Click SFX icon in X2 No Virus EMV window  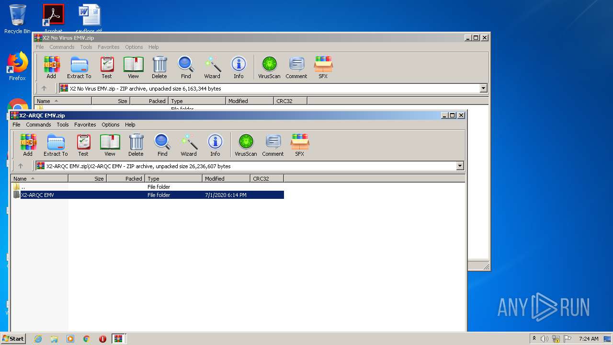coord(323,68)
